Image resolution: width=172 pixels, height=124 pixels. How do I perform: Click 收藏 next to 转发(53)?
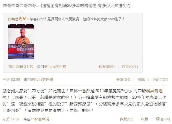pos(144,119)
